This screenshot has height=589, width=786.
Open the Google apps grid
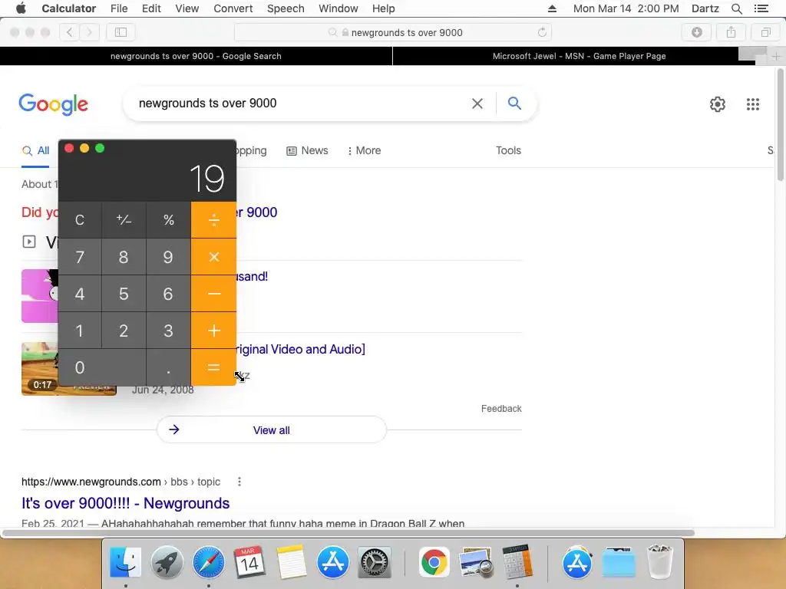(x=752, y=104)
